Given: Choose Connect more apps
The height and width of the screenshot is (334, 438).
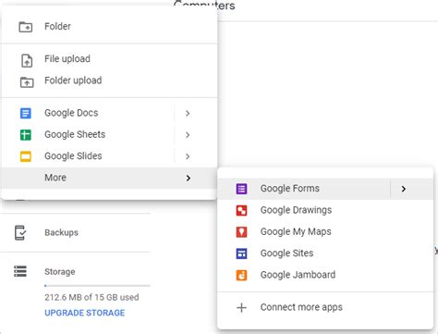Looking at the screenshot, I should point(325,307).
